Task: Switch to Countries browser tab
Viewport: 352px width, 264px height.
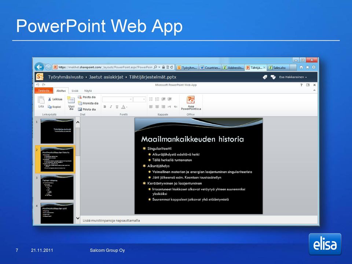Action: tap(210, 67)
